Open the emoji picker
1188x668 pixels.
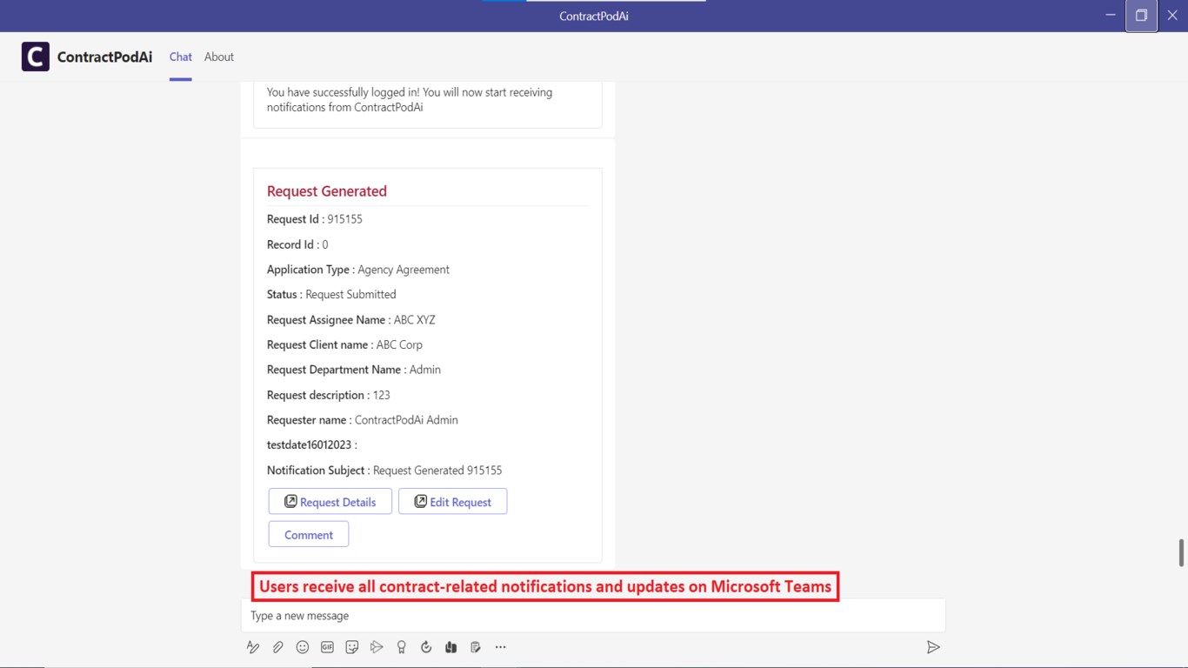303,647
